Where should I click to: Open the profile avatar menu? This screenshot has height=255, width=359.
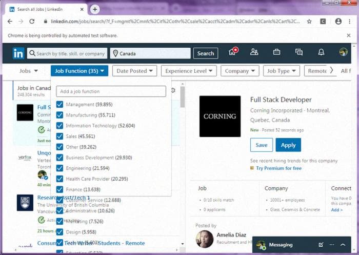[344, 52]
